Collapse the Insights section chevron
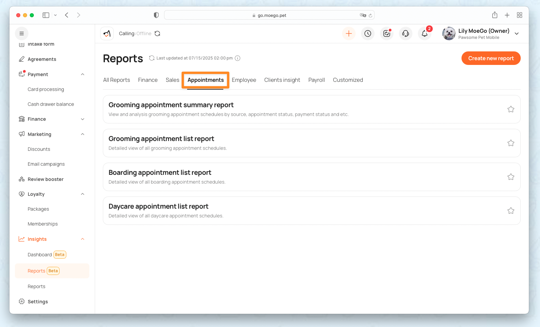This screenshot has width=540, height=327. (83, 239)
